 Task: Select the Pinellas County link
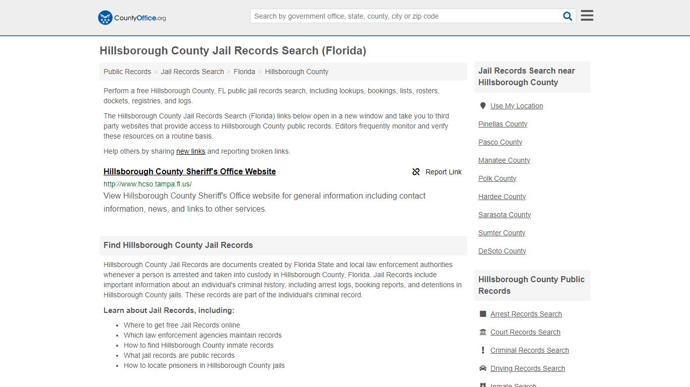(503, 124)
